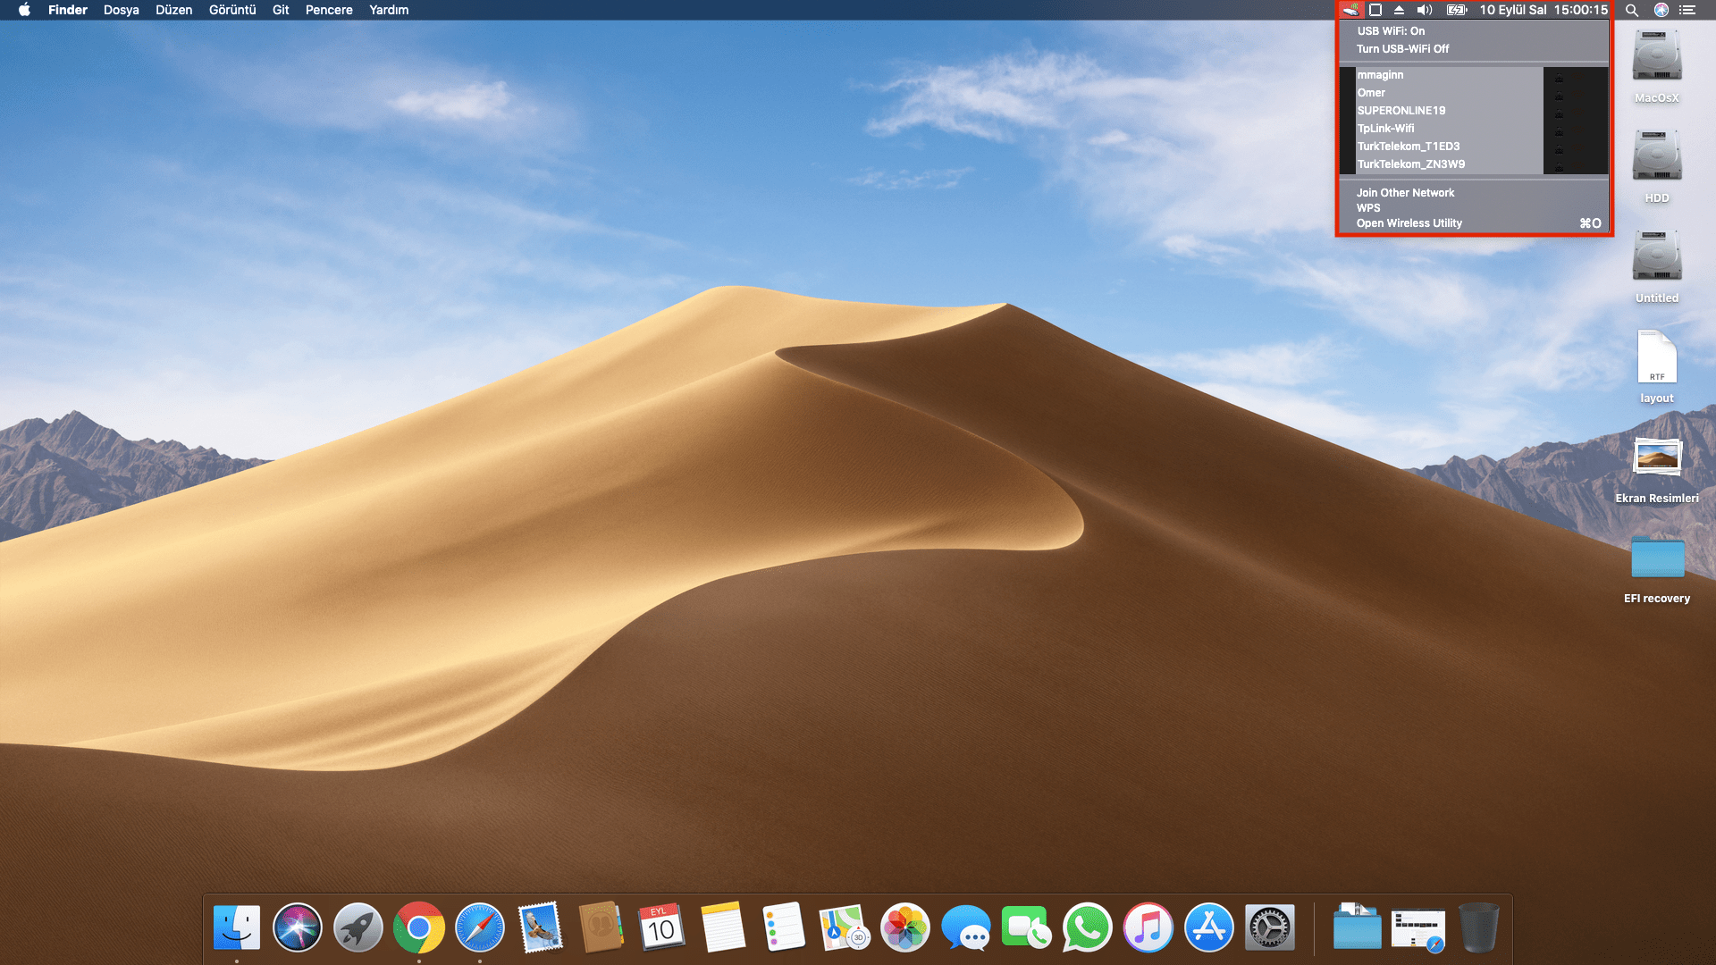Open Launchpad rocket icon in Dock

coord(357,927)
